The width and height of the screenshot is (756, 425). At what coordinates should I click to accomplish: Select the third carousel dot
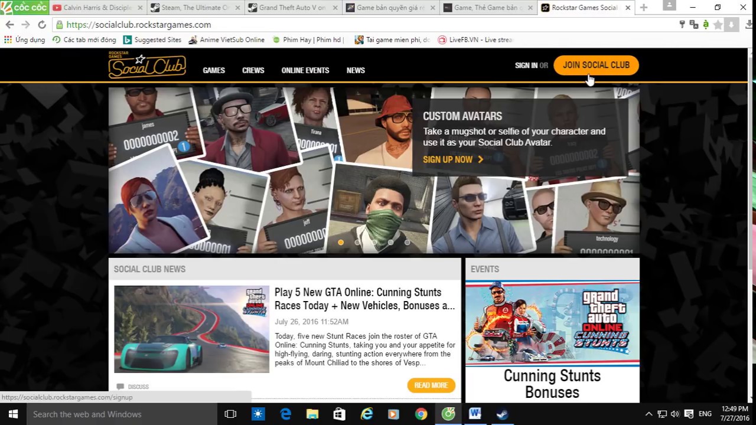coord(374,242)
